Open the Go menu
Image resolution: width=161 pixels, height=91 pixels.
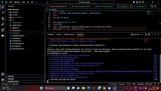click(28, 2)
